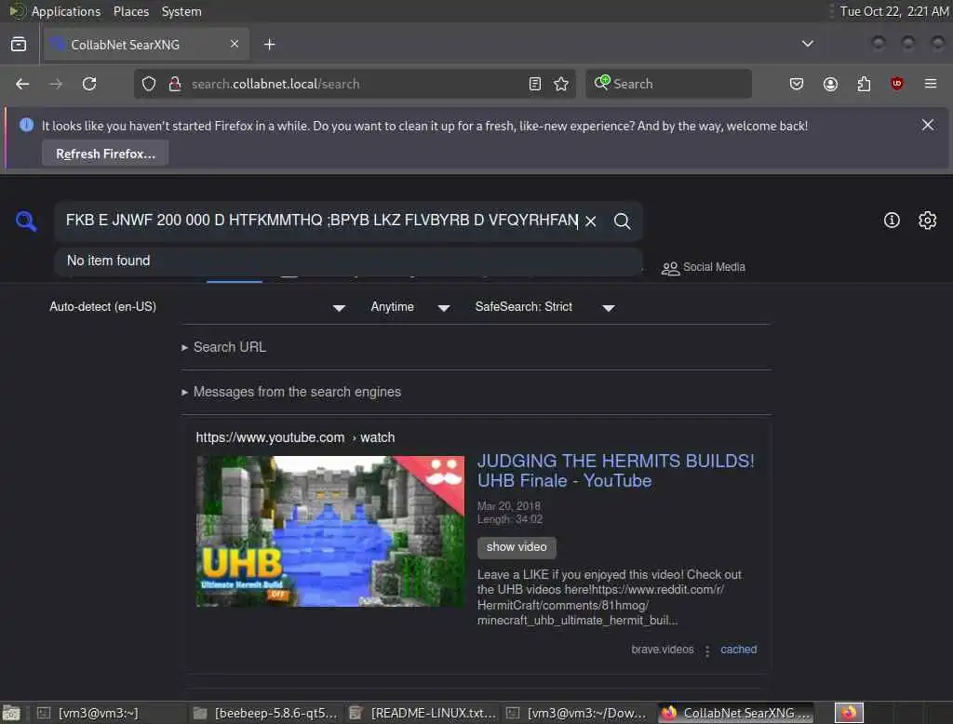
Task: Open the System menu
Action: 181,11
